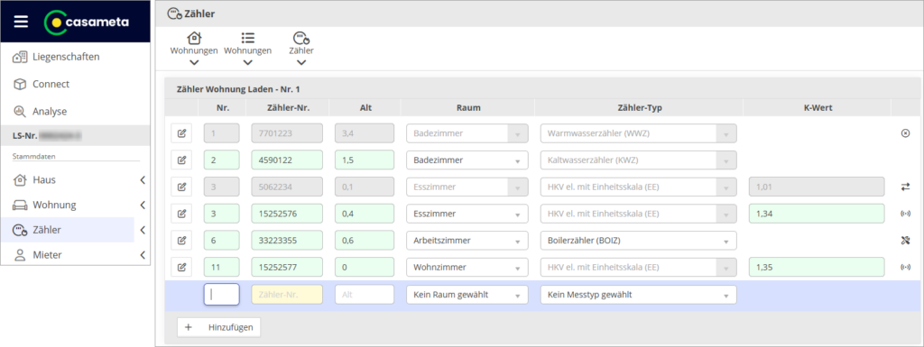Open Analyse in the sidebar
This screenshot has width=924, height=347.
50,111
